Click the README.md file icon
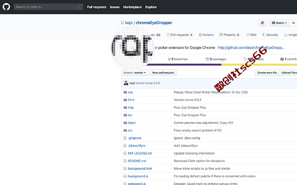The width and height of the screenshot is (297, 185). click(x=125, y=161)
